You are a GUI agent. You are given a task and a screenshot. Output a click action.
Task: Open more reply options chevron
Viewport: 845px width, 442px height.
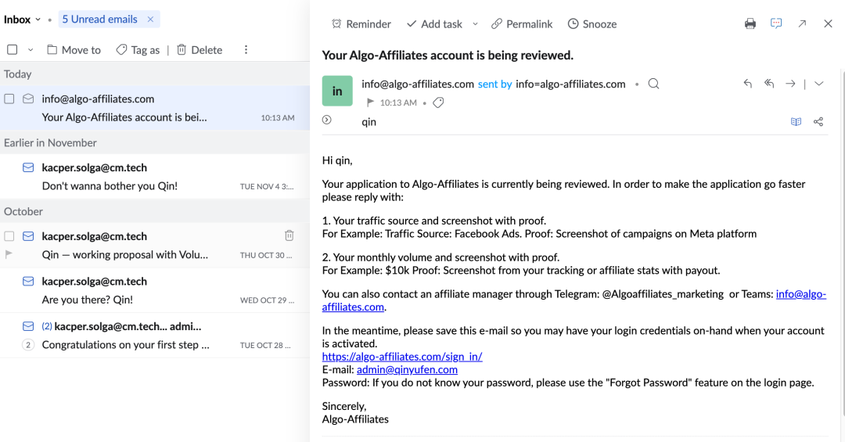pyautogui.click(x=819, y=84)
